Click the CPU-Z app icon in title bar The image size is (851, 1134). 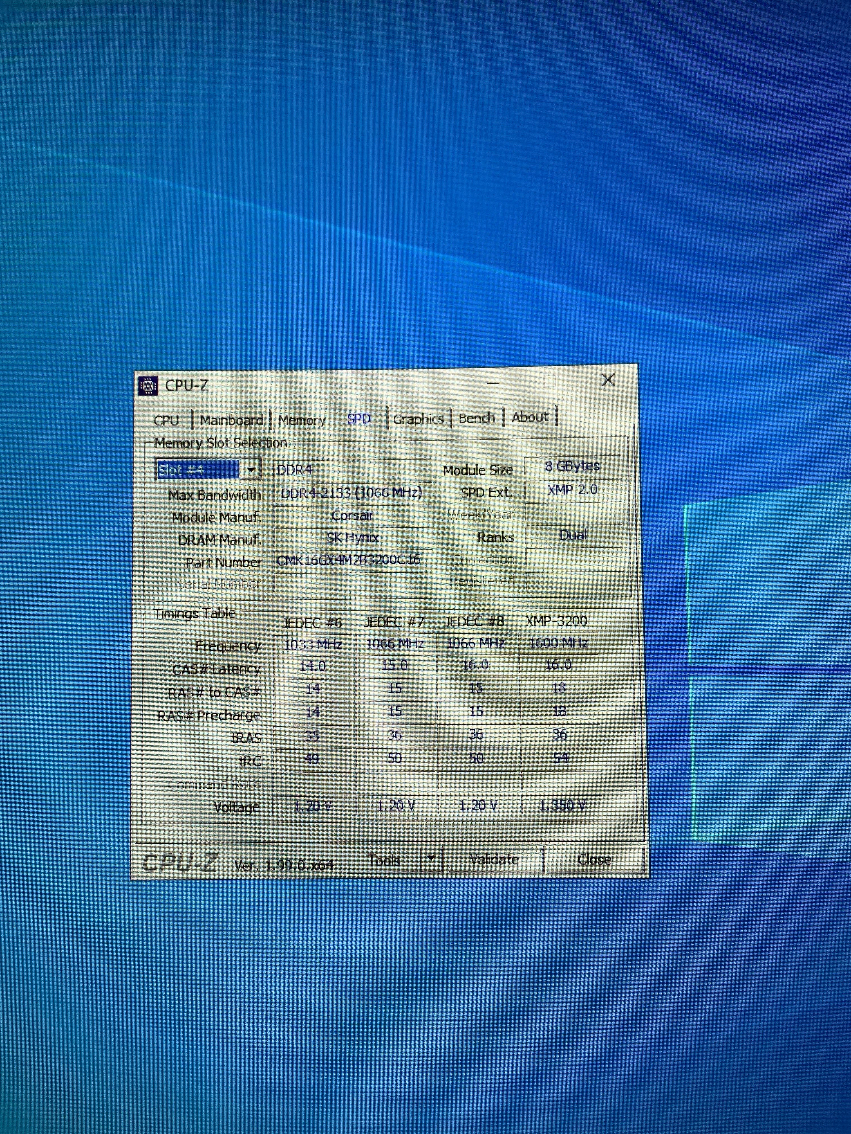coord(148,385)
